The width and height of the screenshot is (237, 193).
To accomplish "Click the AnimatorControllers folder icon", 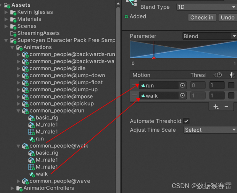I will coord(20,188).
